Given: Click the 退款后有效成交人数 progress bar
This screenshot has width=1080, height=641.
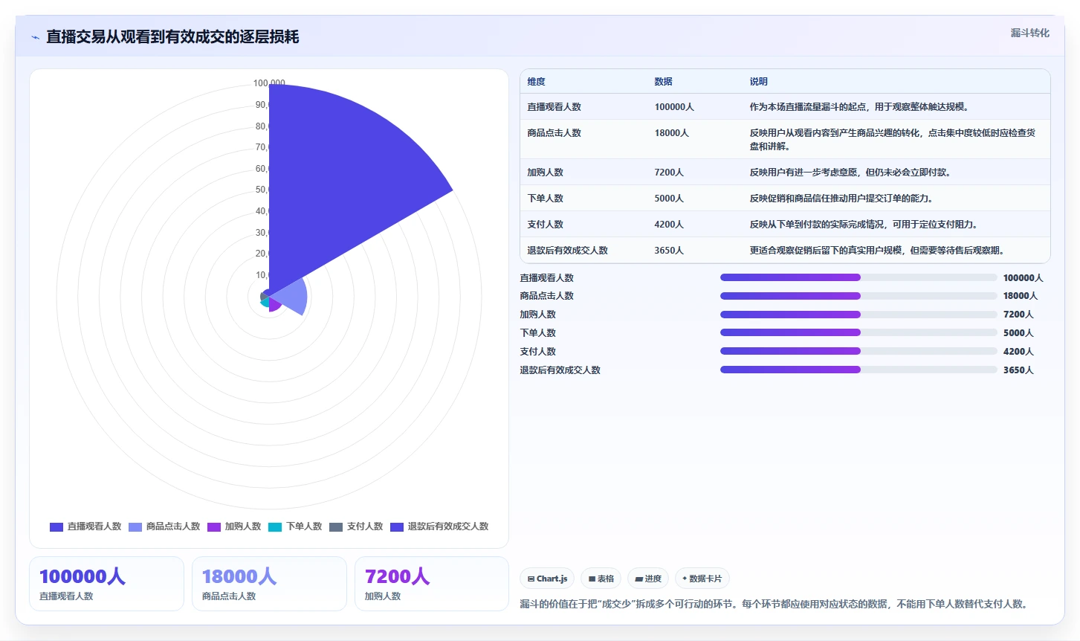Looking at the screenshot, I should (858, 370).
